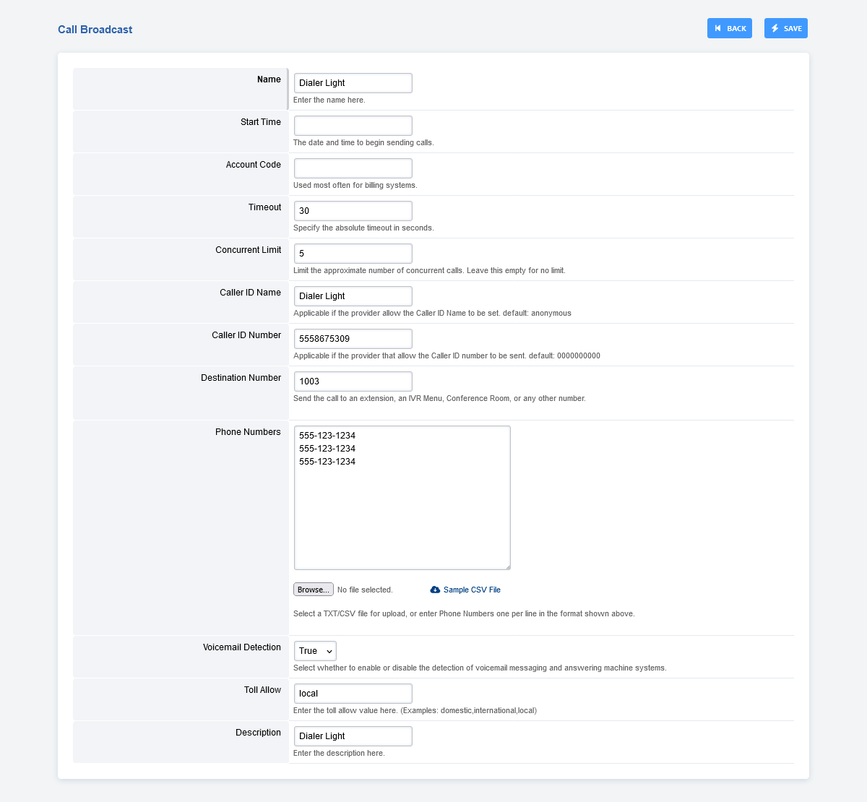
Task: Select the Destination Number field
Action: click(353, 381)
